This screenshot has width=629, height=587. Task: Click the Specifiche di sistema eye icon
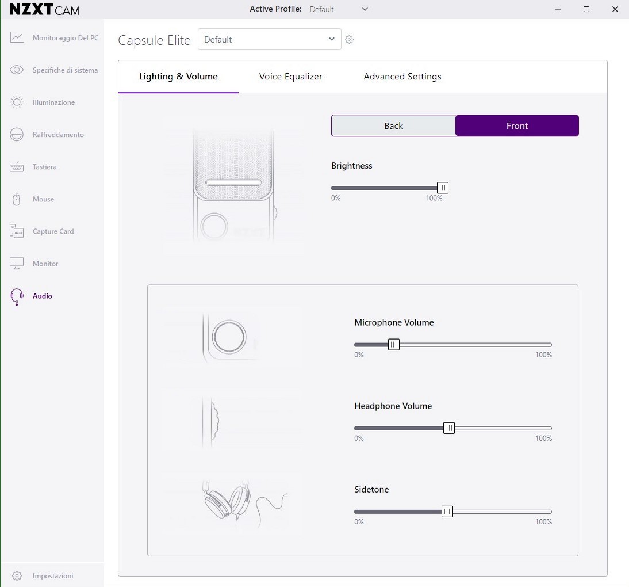[x=17, y=70]
